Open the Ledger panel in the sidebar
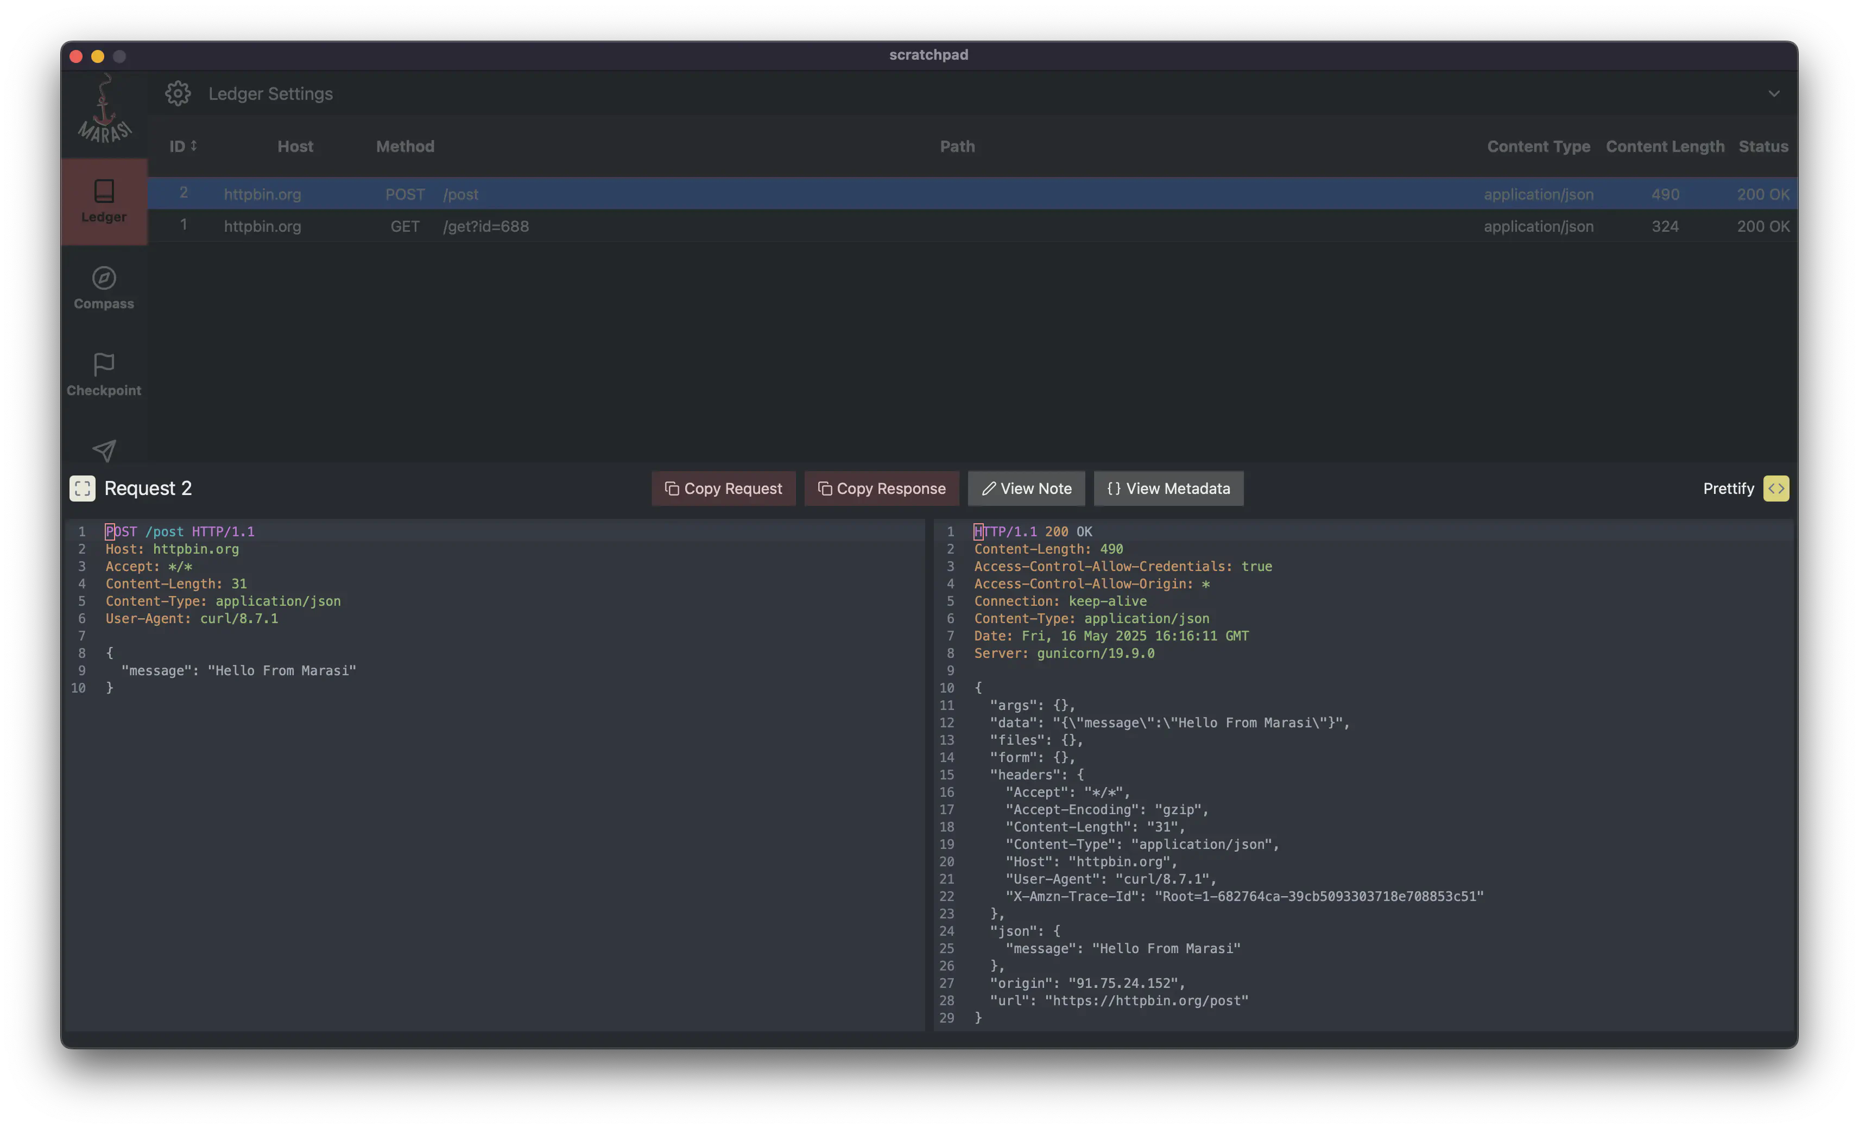1859x1129 pixels. point(104,201)
